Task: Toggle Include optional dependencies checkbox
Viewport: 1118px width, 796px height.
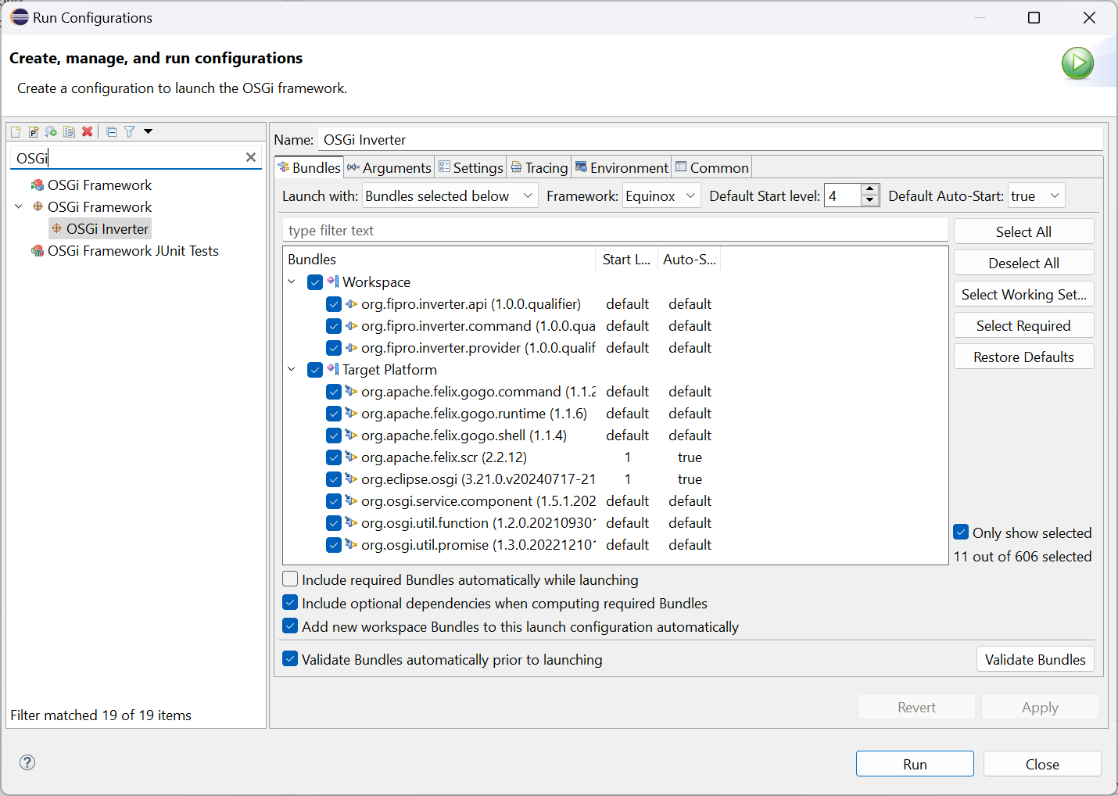Action: pos(290,602)
